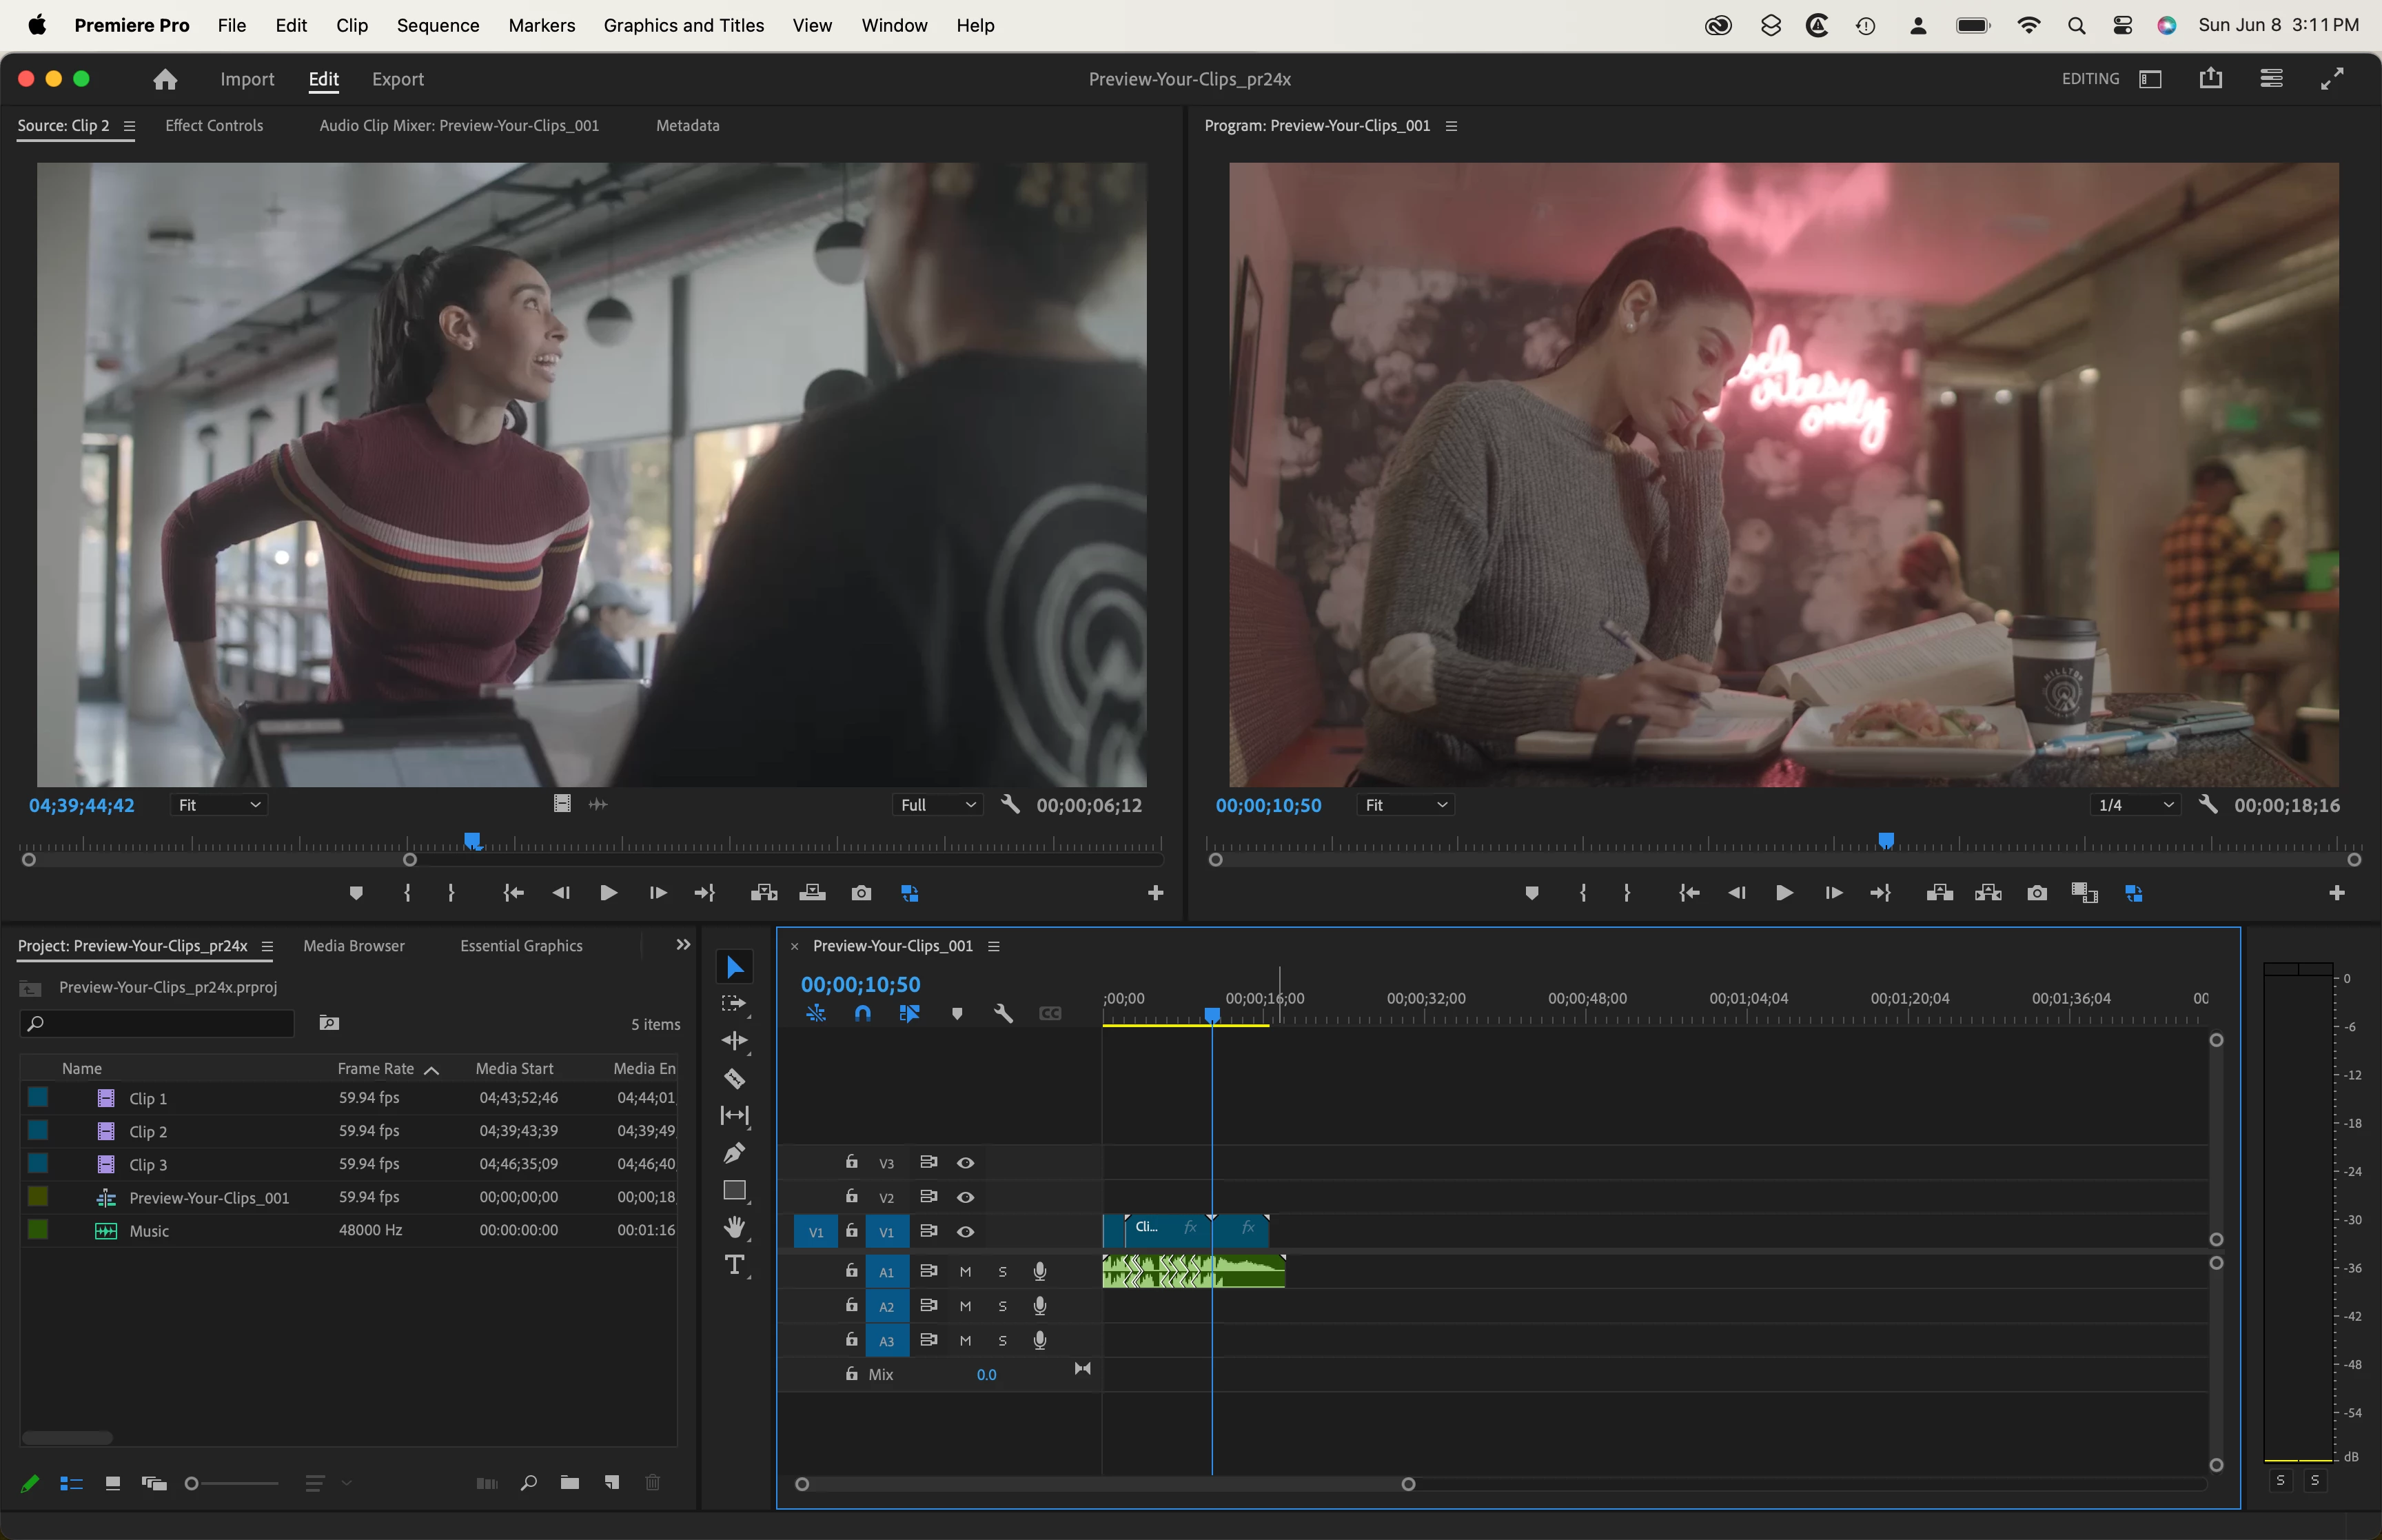Play the Program monitor sequence

1784,893
